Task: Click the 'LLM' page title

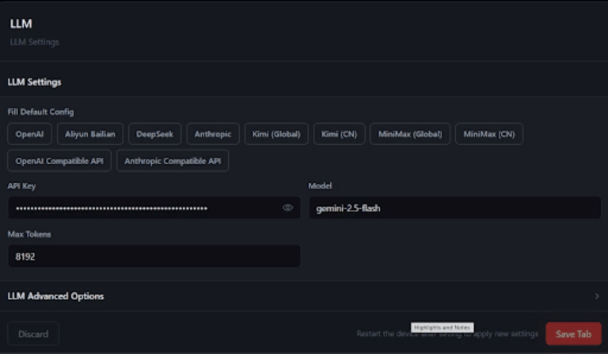Action: tap(21, 24)
